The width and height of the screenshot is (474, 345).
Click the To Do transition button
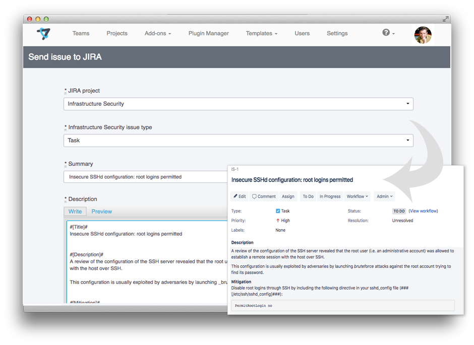pos(308,196)
